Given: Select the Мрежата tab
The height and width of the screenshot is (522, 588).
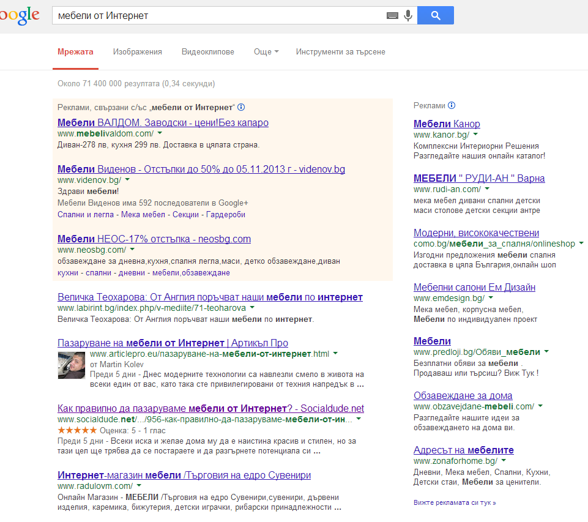Looking at the screenshot, I should click(x=75, y=52).
